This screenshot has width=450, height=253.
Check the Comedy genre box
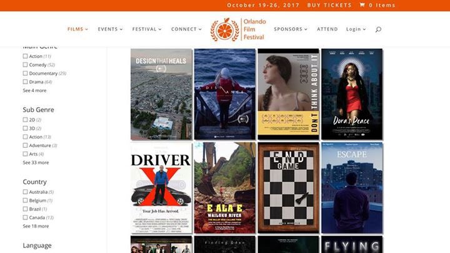click(x=25, y=65)
